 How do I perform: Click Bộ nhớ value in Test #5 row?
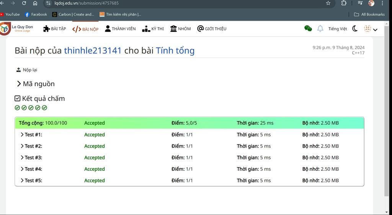point(320,181)
